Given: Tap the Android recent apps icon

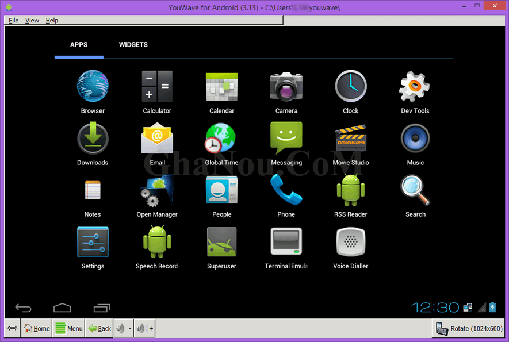Looking at the screenshot, I should tap(102, 308).
